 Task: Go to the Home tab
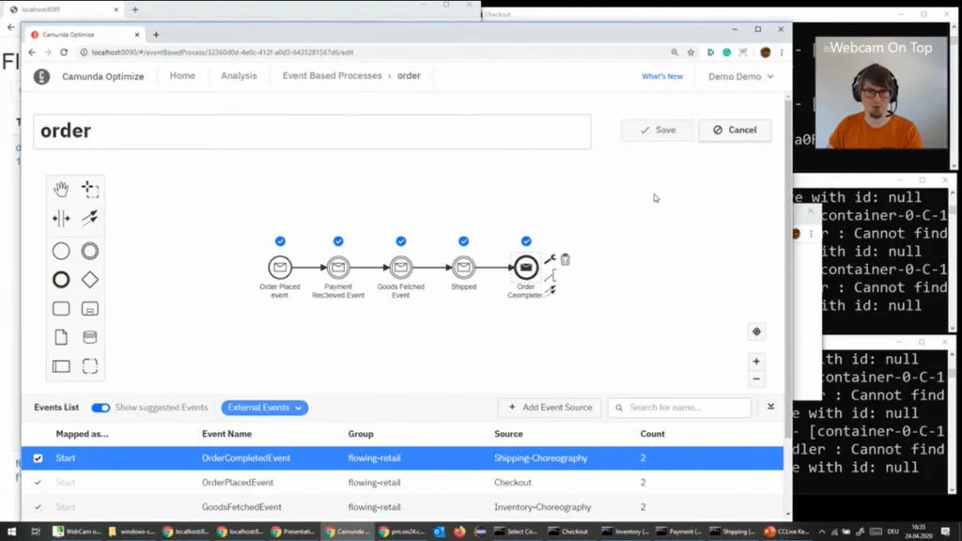(182, 75)
